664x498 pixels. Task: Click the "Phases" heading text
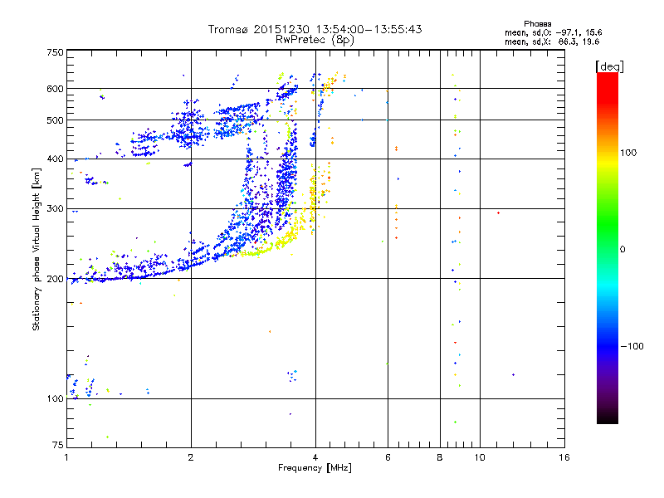point(537,24)
